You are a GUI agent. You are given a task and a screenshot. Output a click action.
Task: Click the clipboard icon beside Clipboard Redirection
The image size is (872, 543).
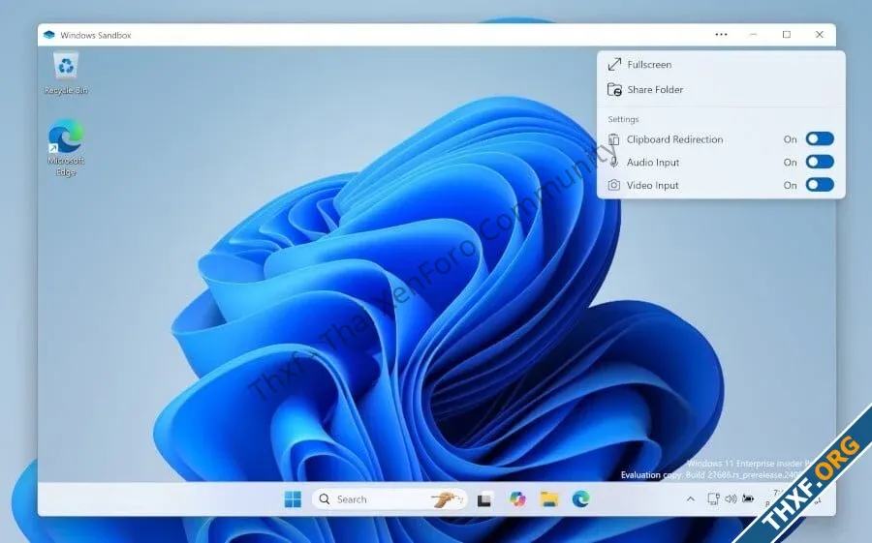click(614, 139)
